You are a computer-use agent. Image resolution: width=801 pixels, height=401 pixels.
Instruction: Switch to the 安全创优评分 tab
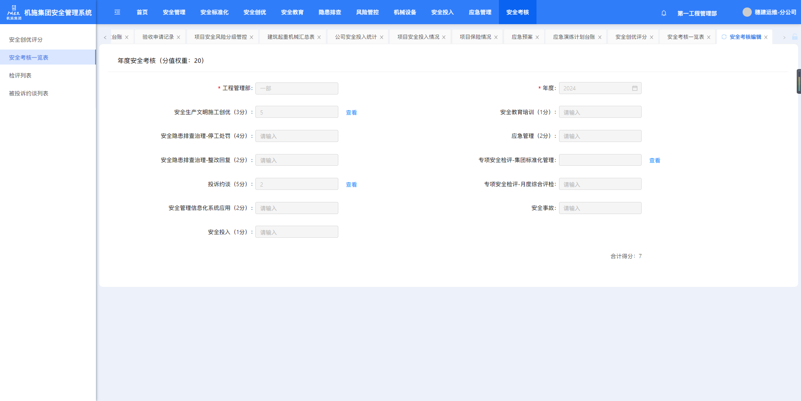[631, 37]
